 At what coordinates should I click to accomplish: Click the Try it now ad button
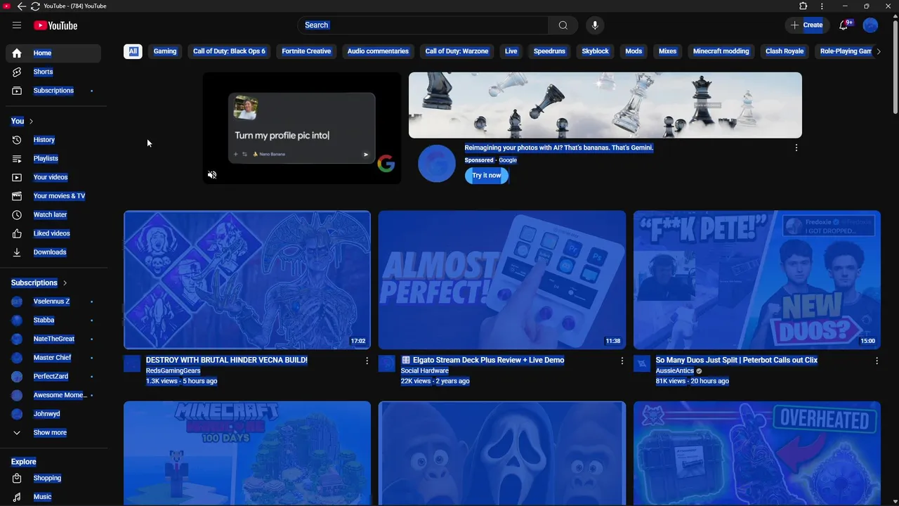[487, 176]
